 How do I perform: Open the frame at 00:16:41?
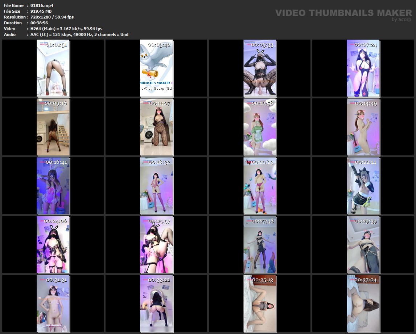(x=53, y=186)
